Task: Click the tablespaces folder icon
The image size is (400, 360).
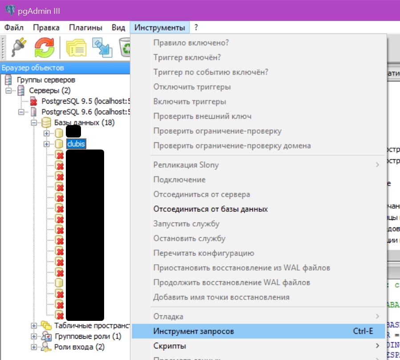Action: coord(46,325)
